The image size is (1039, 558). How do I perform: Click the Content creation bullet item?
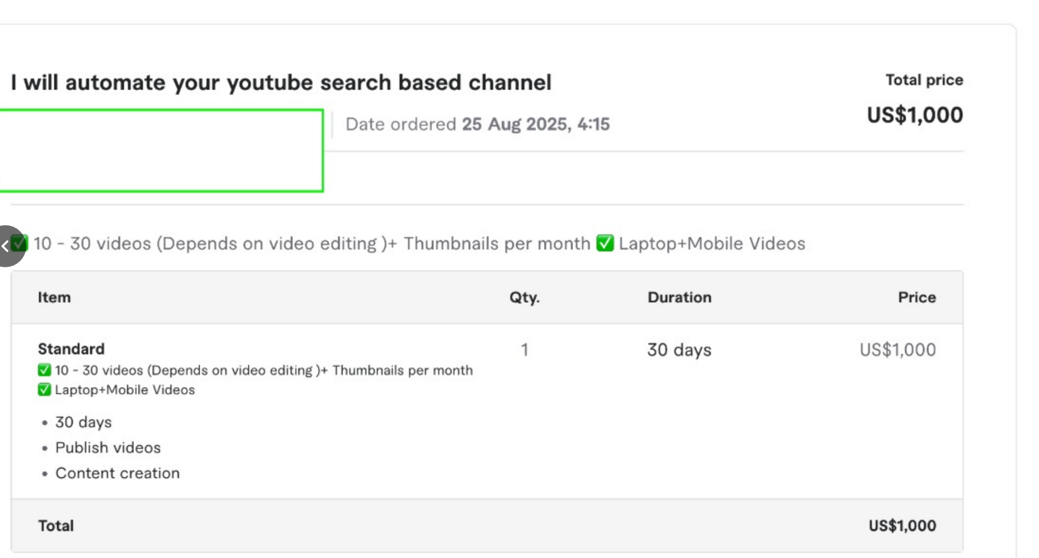[117, 473]
